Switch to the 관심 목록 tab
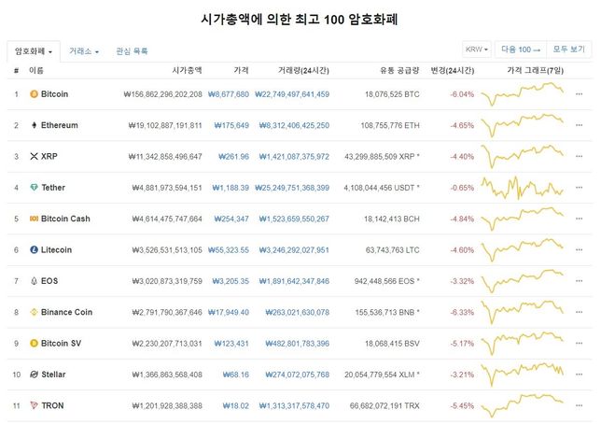 (132, 50)
